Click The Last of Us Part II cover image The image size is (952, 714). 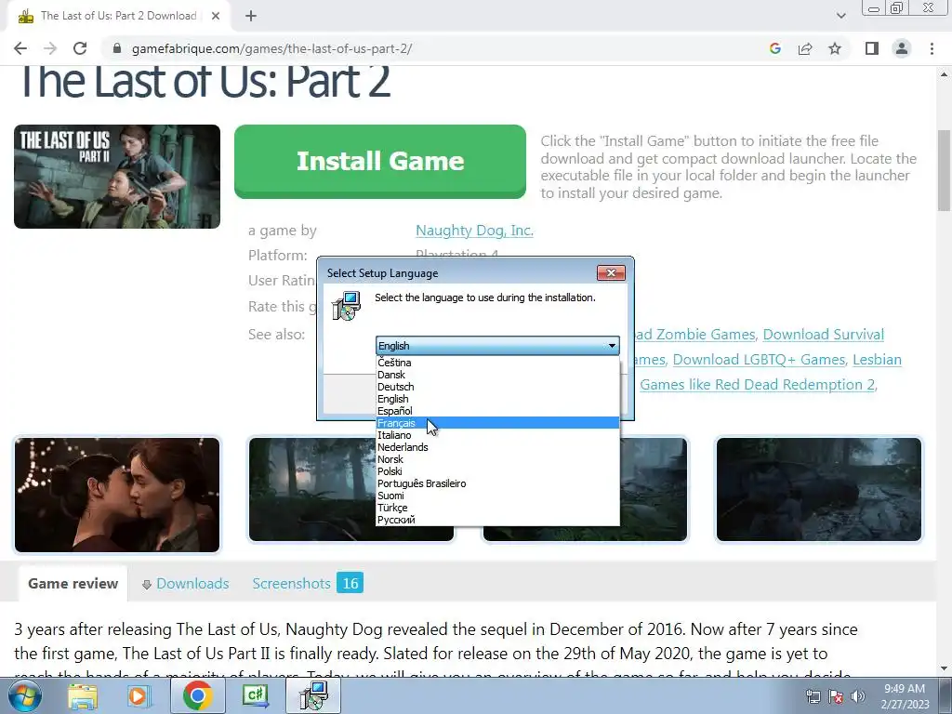pyautogui.click(x=117, y=177)
